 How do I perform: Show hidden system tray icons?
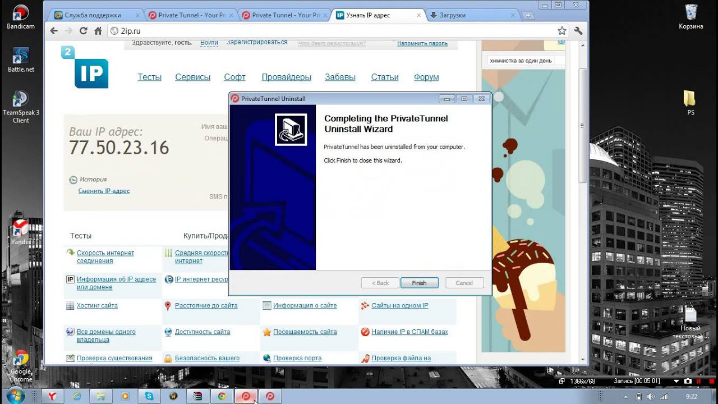point(624,396)
